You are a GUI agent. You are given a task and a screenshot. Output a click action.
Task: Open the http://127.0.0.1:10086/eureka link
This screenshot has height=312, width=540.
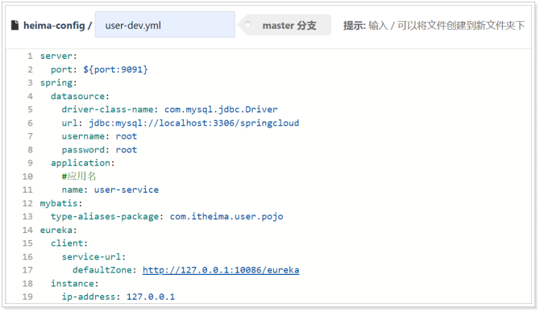(x=221, y=270)
